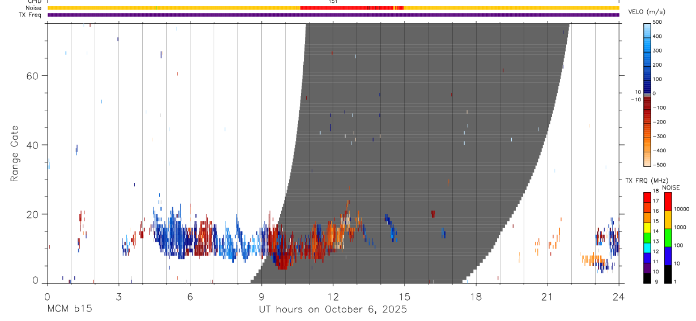The image size is (696, 321).
Task: Select the 60 tick on Range Gate axis
Action: (31, 76)
